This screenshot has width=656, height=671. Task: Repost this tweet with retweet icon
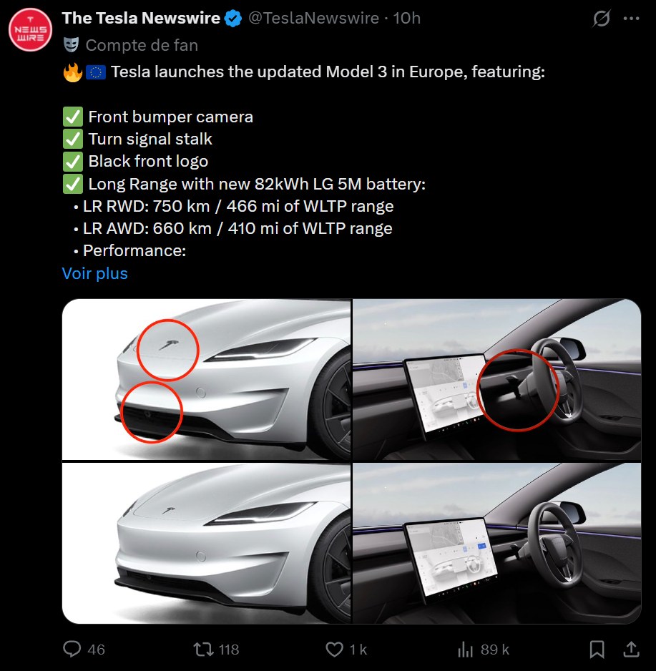pos(204,649)
